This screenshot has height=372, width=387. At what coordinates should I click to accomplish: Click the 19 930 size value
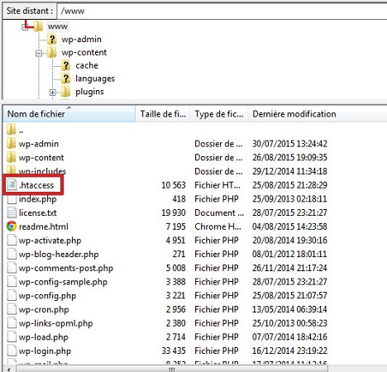pyautogui.click(x=174, y=212)
